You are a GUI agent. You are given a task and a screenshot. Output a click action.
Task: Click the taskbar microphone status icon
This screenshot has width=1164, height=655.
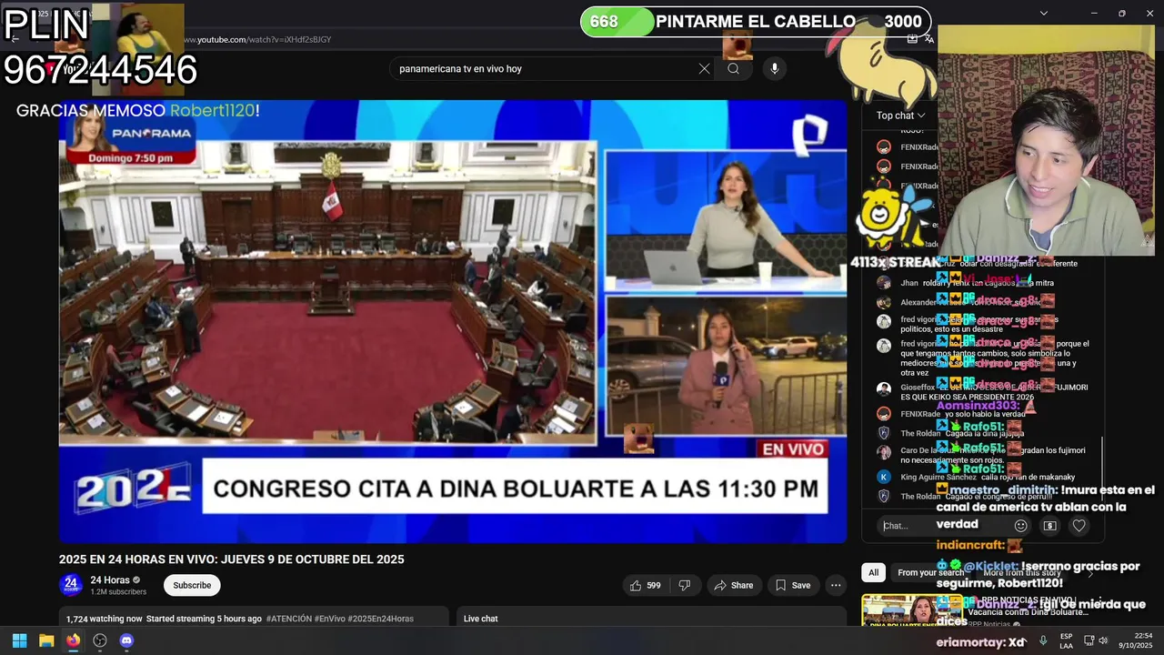(1043, 640)
